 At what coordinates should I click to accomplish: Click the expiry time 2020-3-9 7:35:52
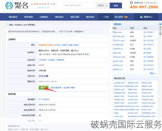[x=47, y=110]
